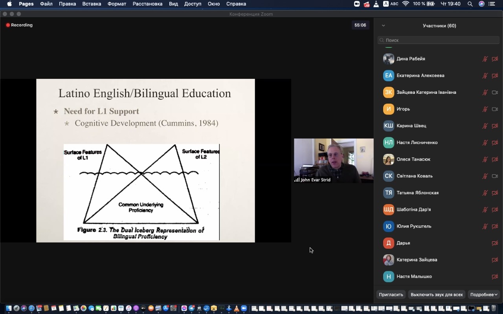This screenshot has width=503, height=314.
Task: Click the camera icon for Игорь
Action: pyautogui.click(x=495, y=109)
